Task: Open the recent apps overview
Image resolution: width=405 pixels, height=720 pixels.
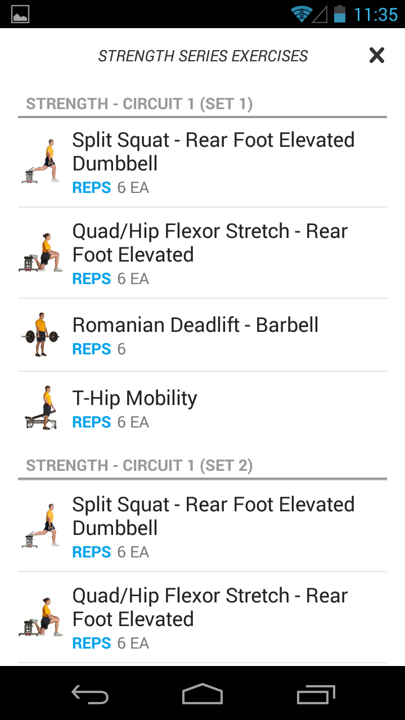Action: pyautogui.click(x=316, y=695)
